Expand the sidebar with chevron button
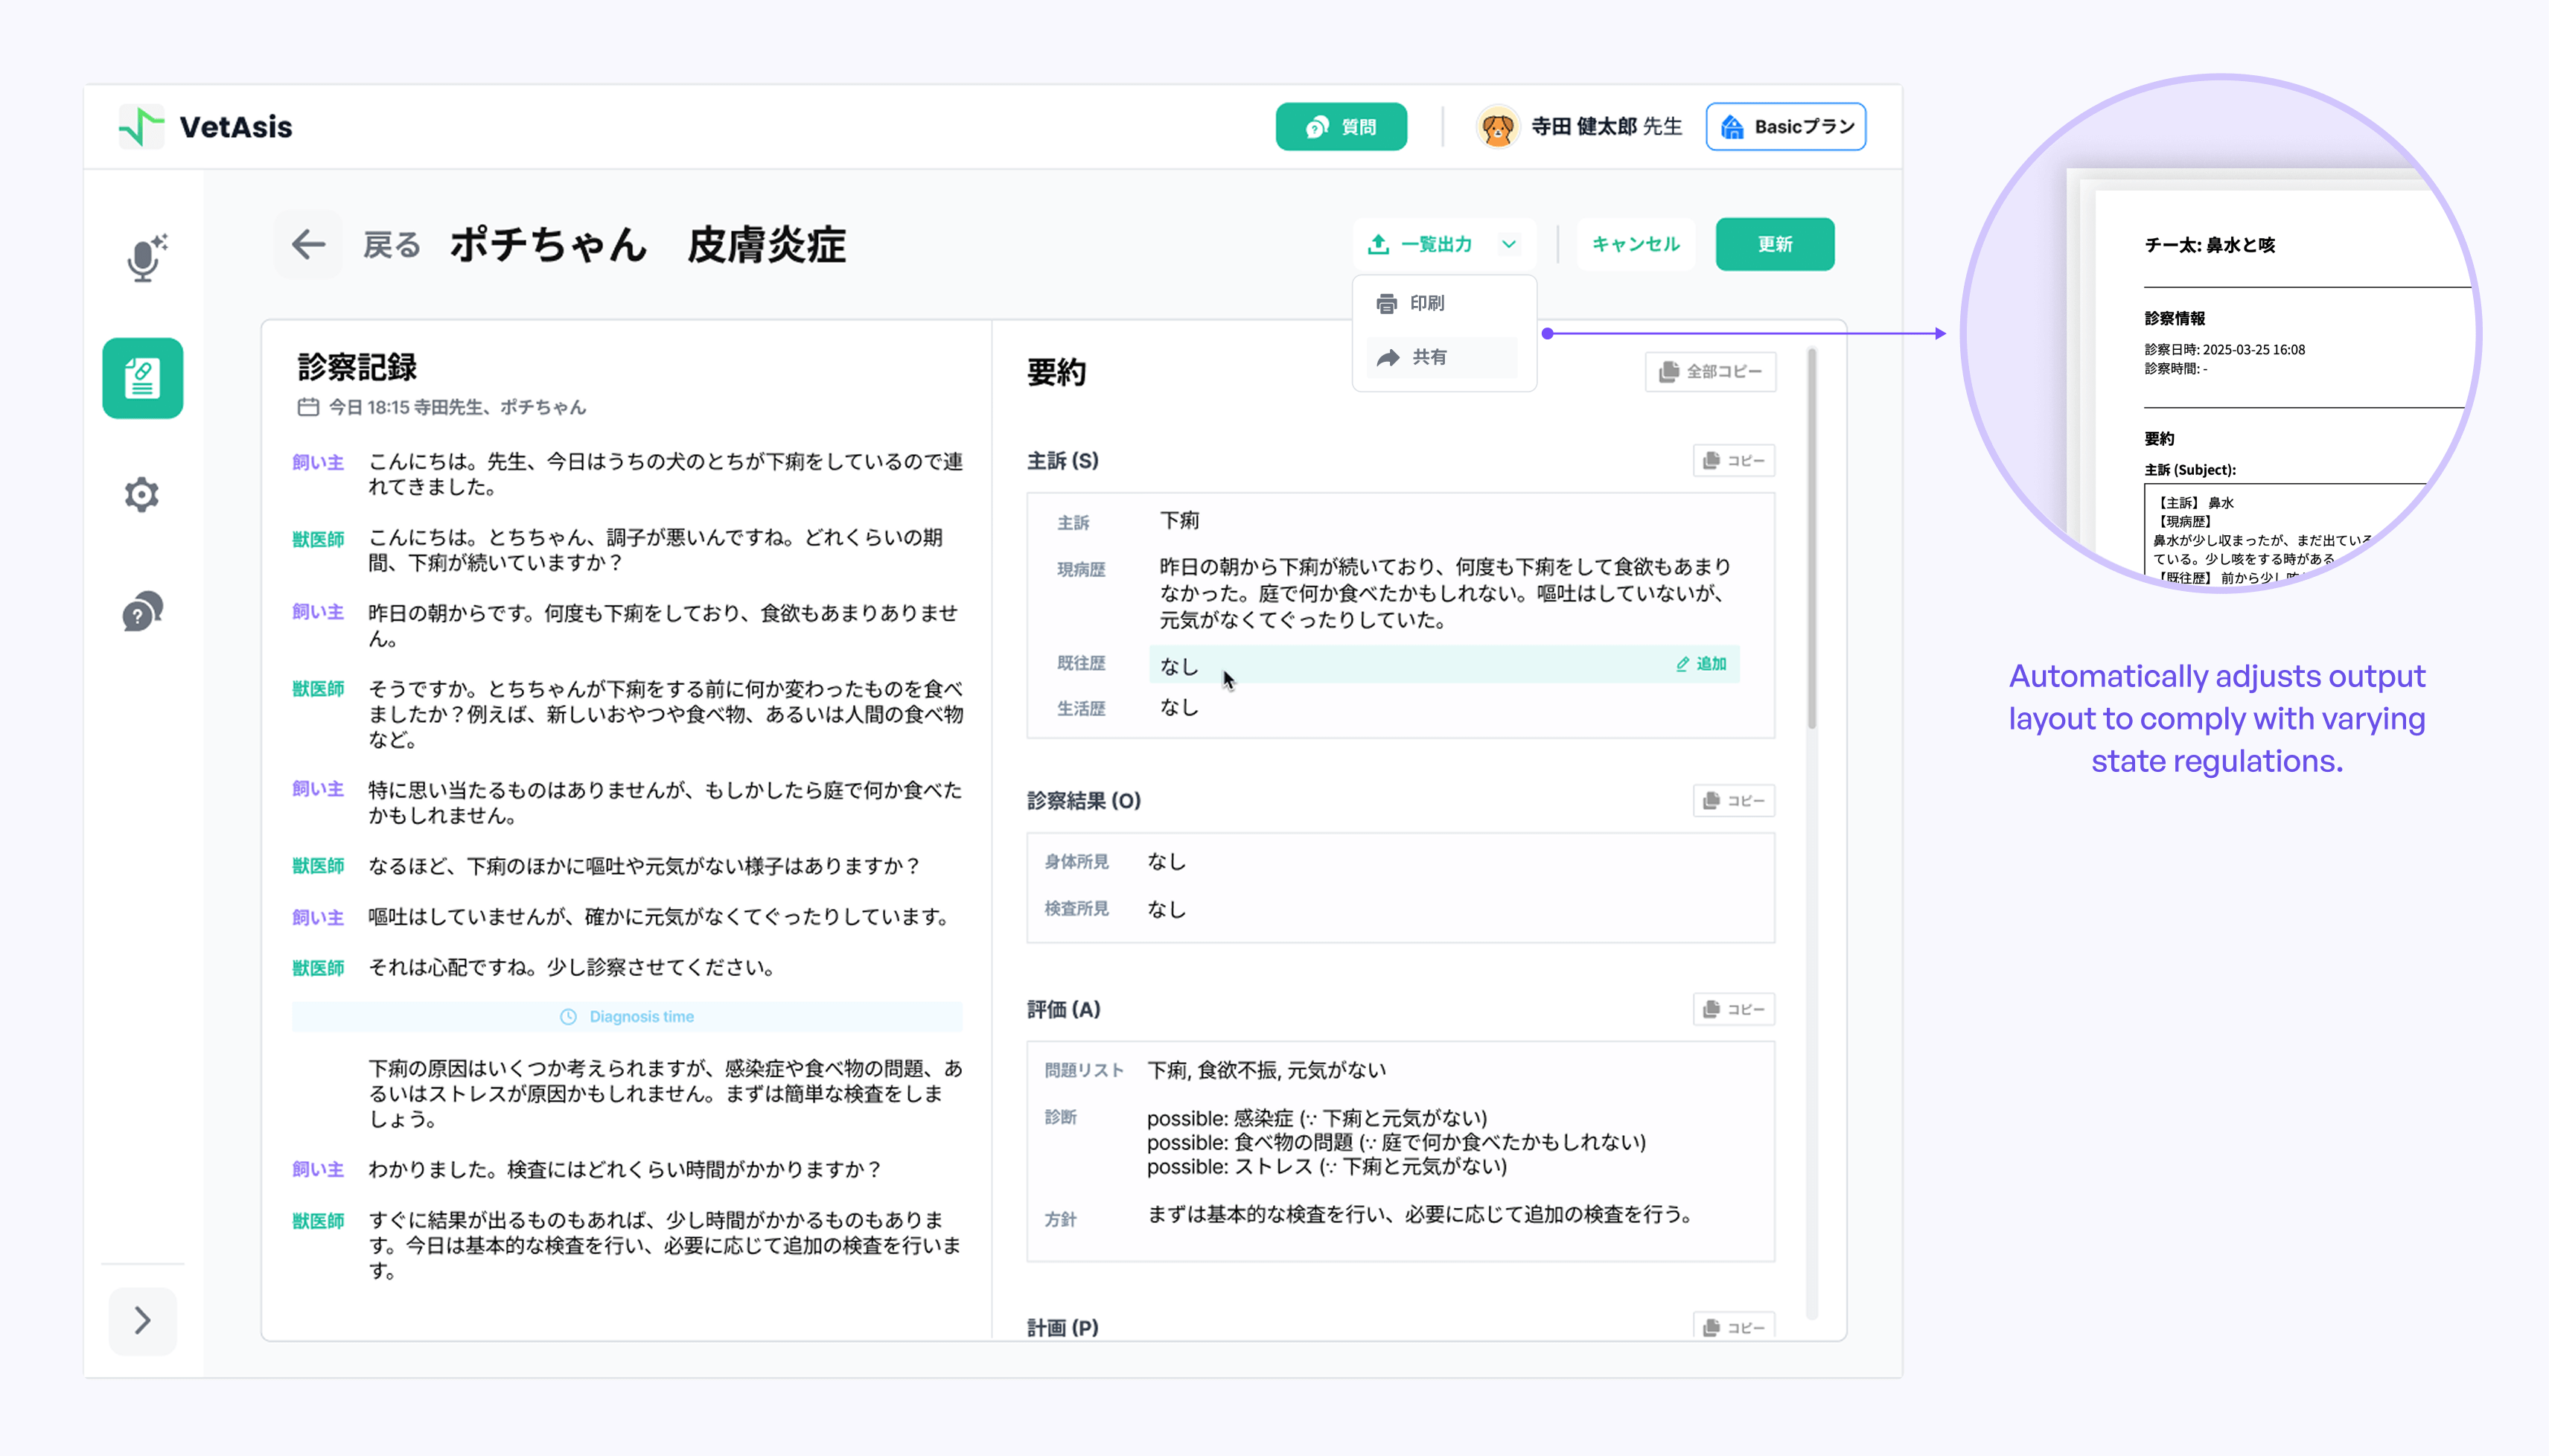Image resolution: width=2549 pixels, height=1456 pixels. [142, 1320]
